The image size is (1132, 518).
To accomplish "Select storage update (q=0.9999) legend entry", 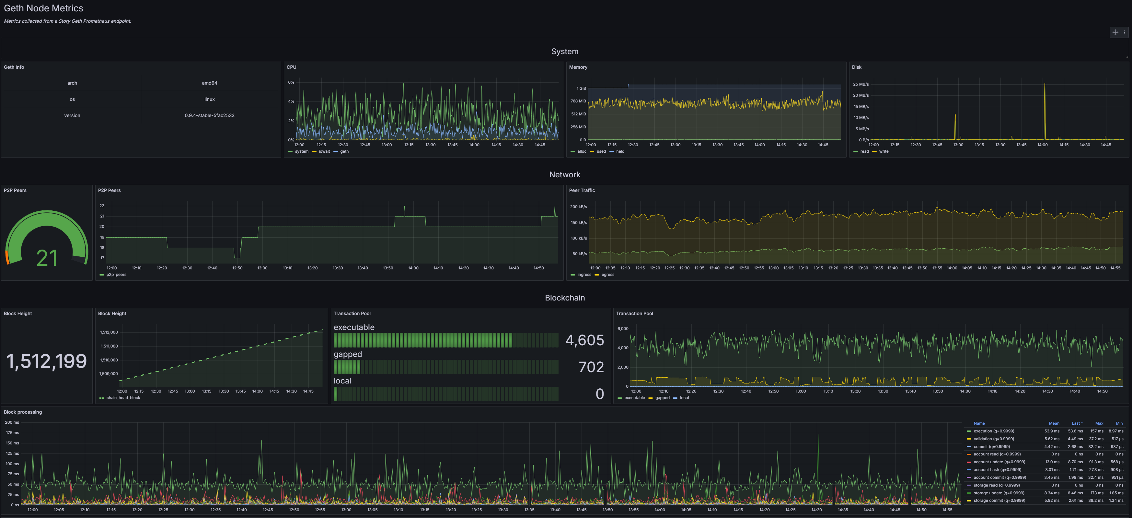I will 999,493.
